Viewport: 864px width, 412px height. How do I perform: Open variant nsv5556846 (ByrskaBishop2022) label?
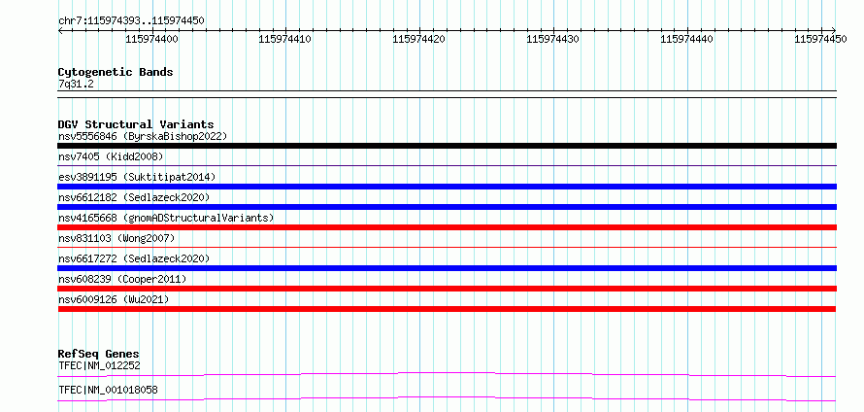click(143, 136)
